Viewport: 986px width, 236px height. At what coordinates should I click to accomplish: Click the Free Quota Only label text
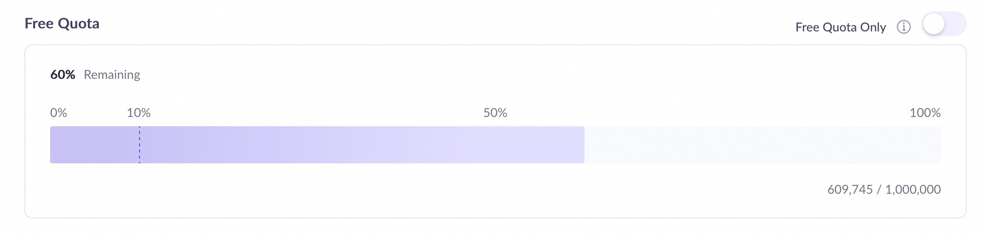840,27
